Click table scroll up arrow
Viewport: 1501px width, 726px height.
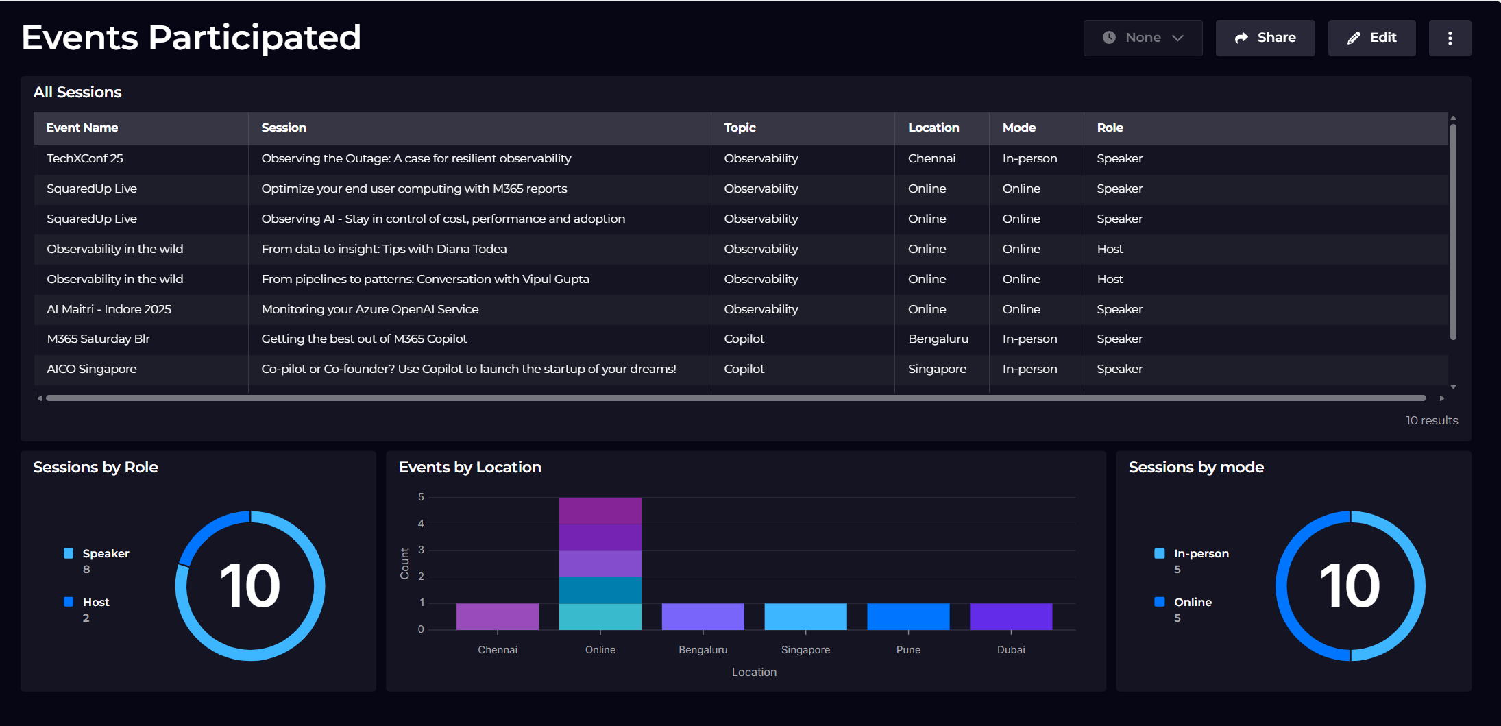click(1453, 118)
